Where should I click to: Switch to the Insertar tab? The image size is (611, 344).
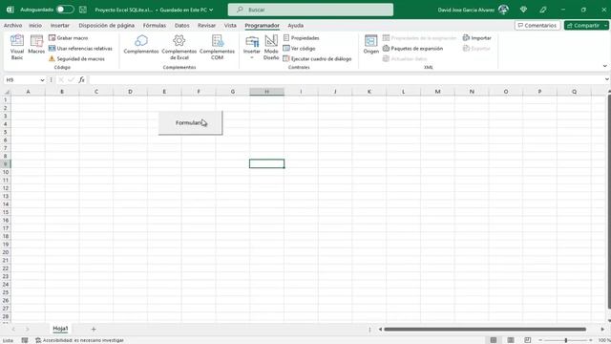(x=59, y=26)
